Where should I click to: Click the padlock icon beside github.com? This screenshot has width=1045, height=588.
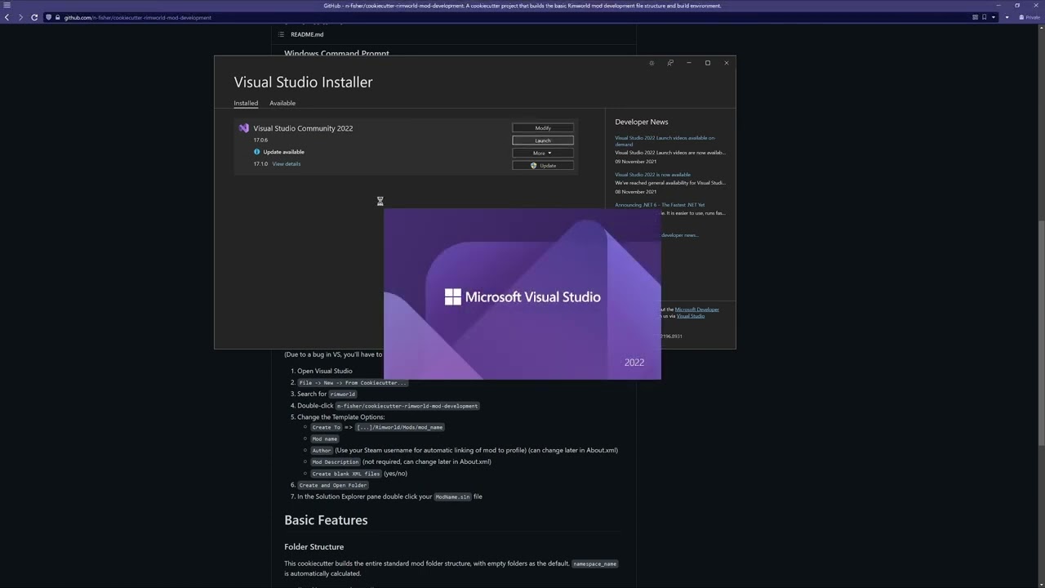[x=58, y=17]
